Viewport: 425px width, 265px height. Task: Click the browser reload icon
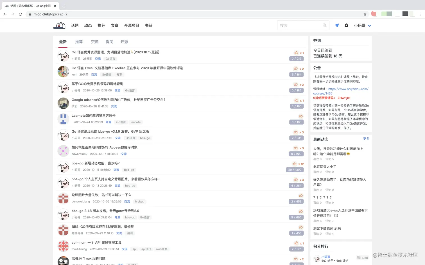coord(20,14)
